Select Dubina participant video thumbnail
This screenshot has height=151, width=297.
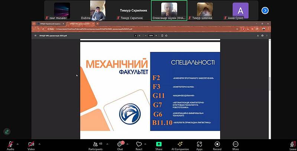coord(98,10)
